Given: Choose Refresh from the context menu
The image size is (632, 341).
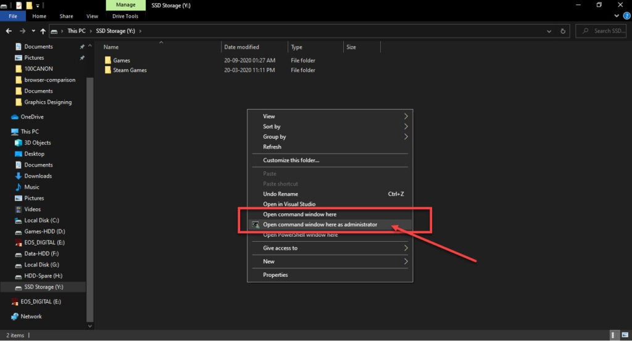Looking at the screenshot, I should tap(330, 147).
